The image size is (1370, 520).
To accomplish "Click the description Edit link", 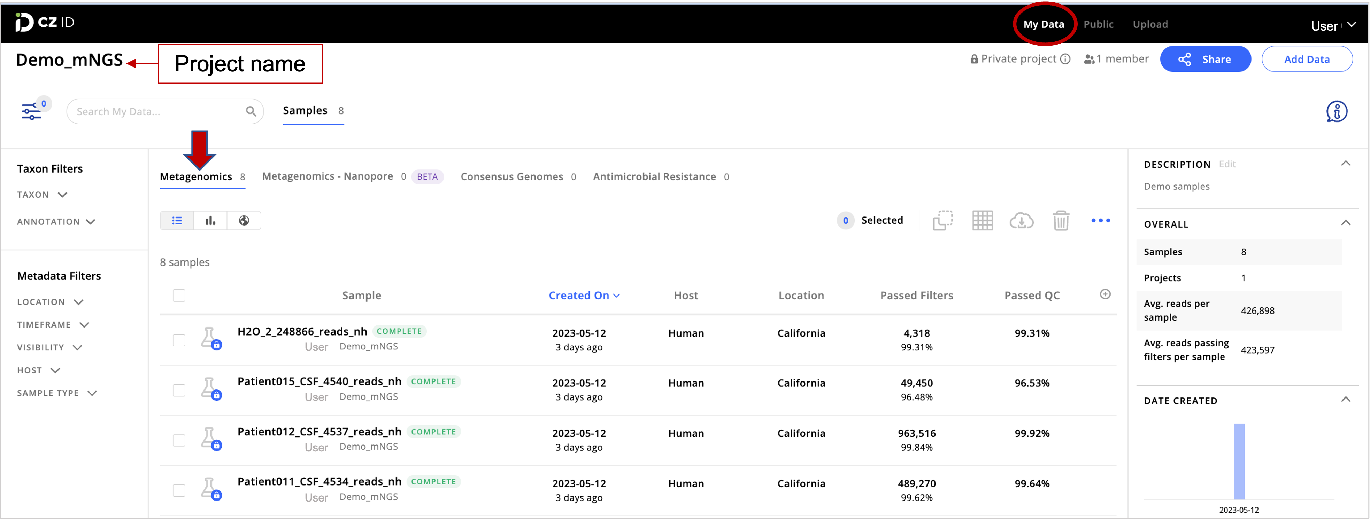I will point(1227,164).
